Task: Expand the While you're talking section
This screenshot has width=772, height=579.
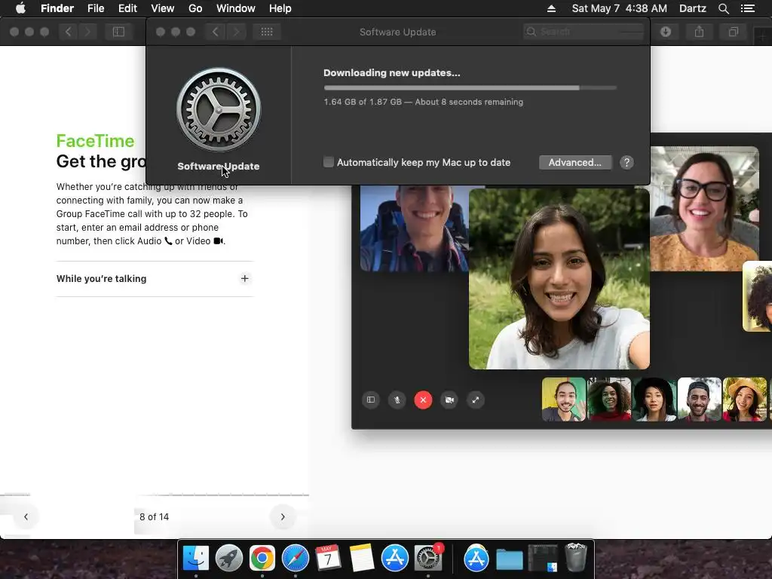Action: (245, 279)
